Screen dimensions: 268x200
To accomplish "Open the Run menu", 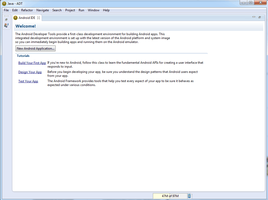I will tap(81, 10).
